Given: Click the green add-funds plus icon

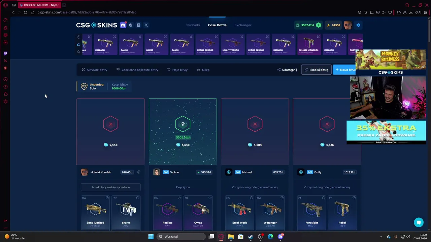Looking at the screenshot, I should pyautogui.click(x=319, y=25).
